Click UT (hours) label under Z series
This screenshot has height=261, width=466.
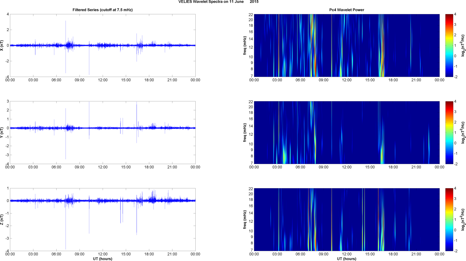[102, 259]
